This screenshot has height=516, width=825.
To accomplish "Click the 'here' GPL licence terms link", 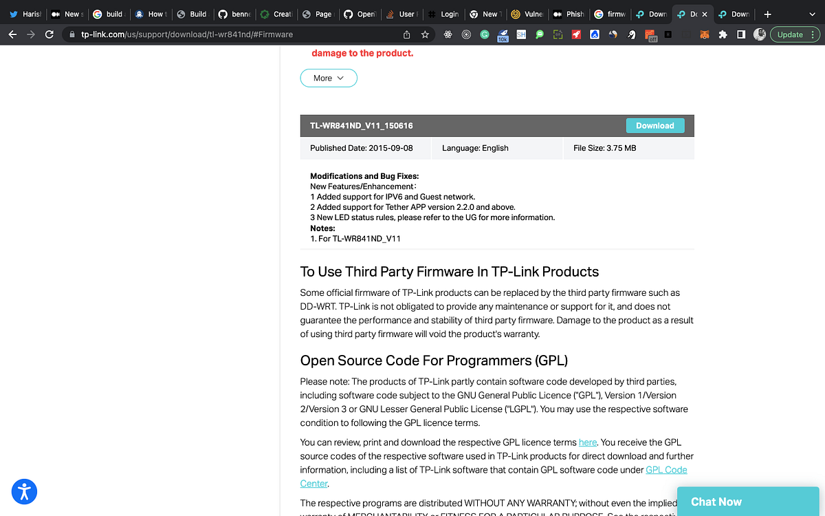I will pos(587,442).
